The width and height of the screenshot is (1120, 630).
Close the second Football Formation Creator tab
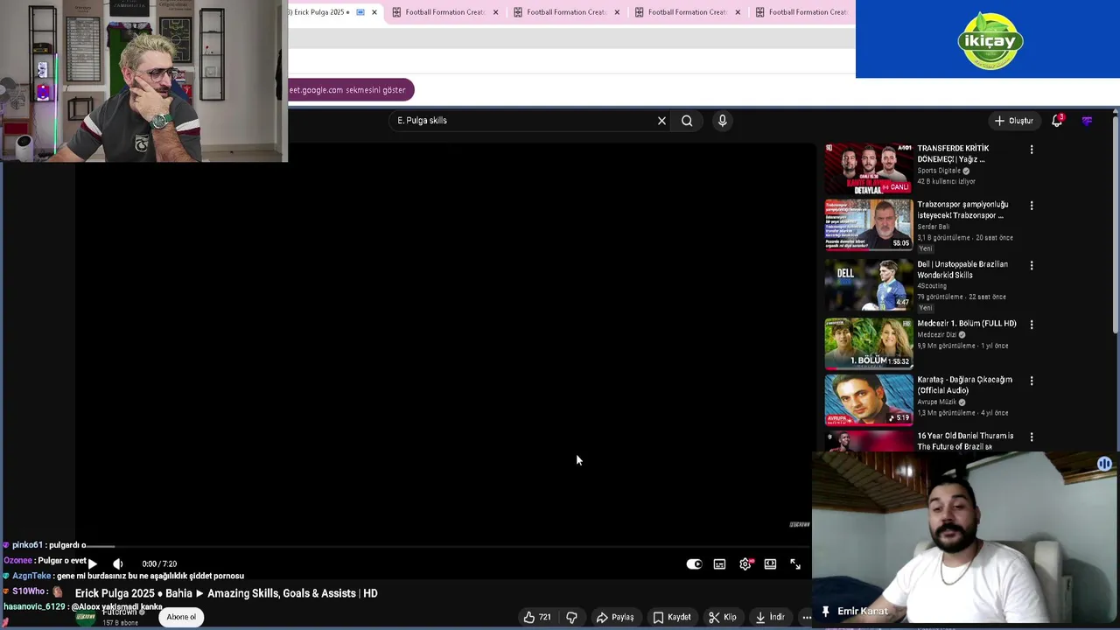coord(617,12)
